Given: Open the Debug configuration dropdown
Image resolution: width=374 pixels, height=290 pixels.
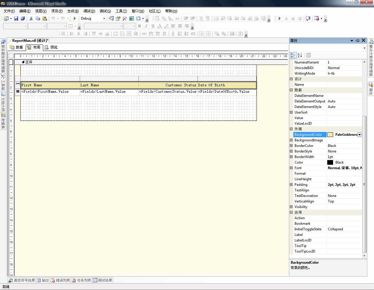Looking at the screenshot, I should 104,18.
